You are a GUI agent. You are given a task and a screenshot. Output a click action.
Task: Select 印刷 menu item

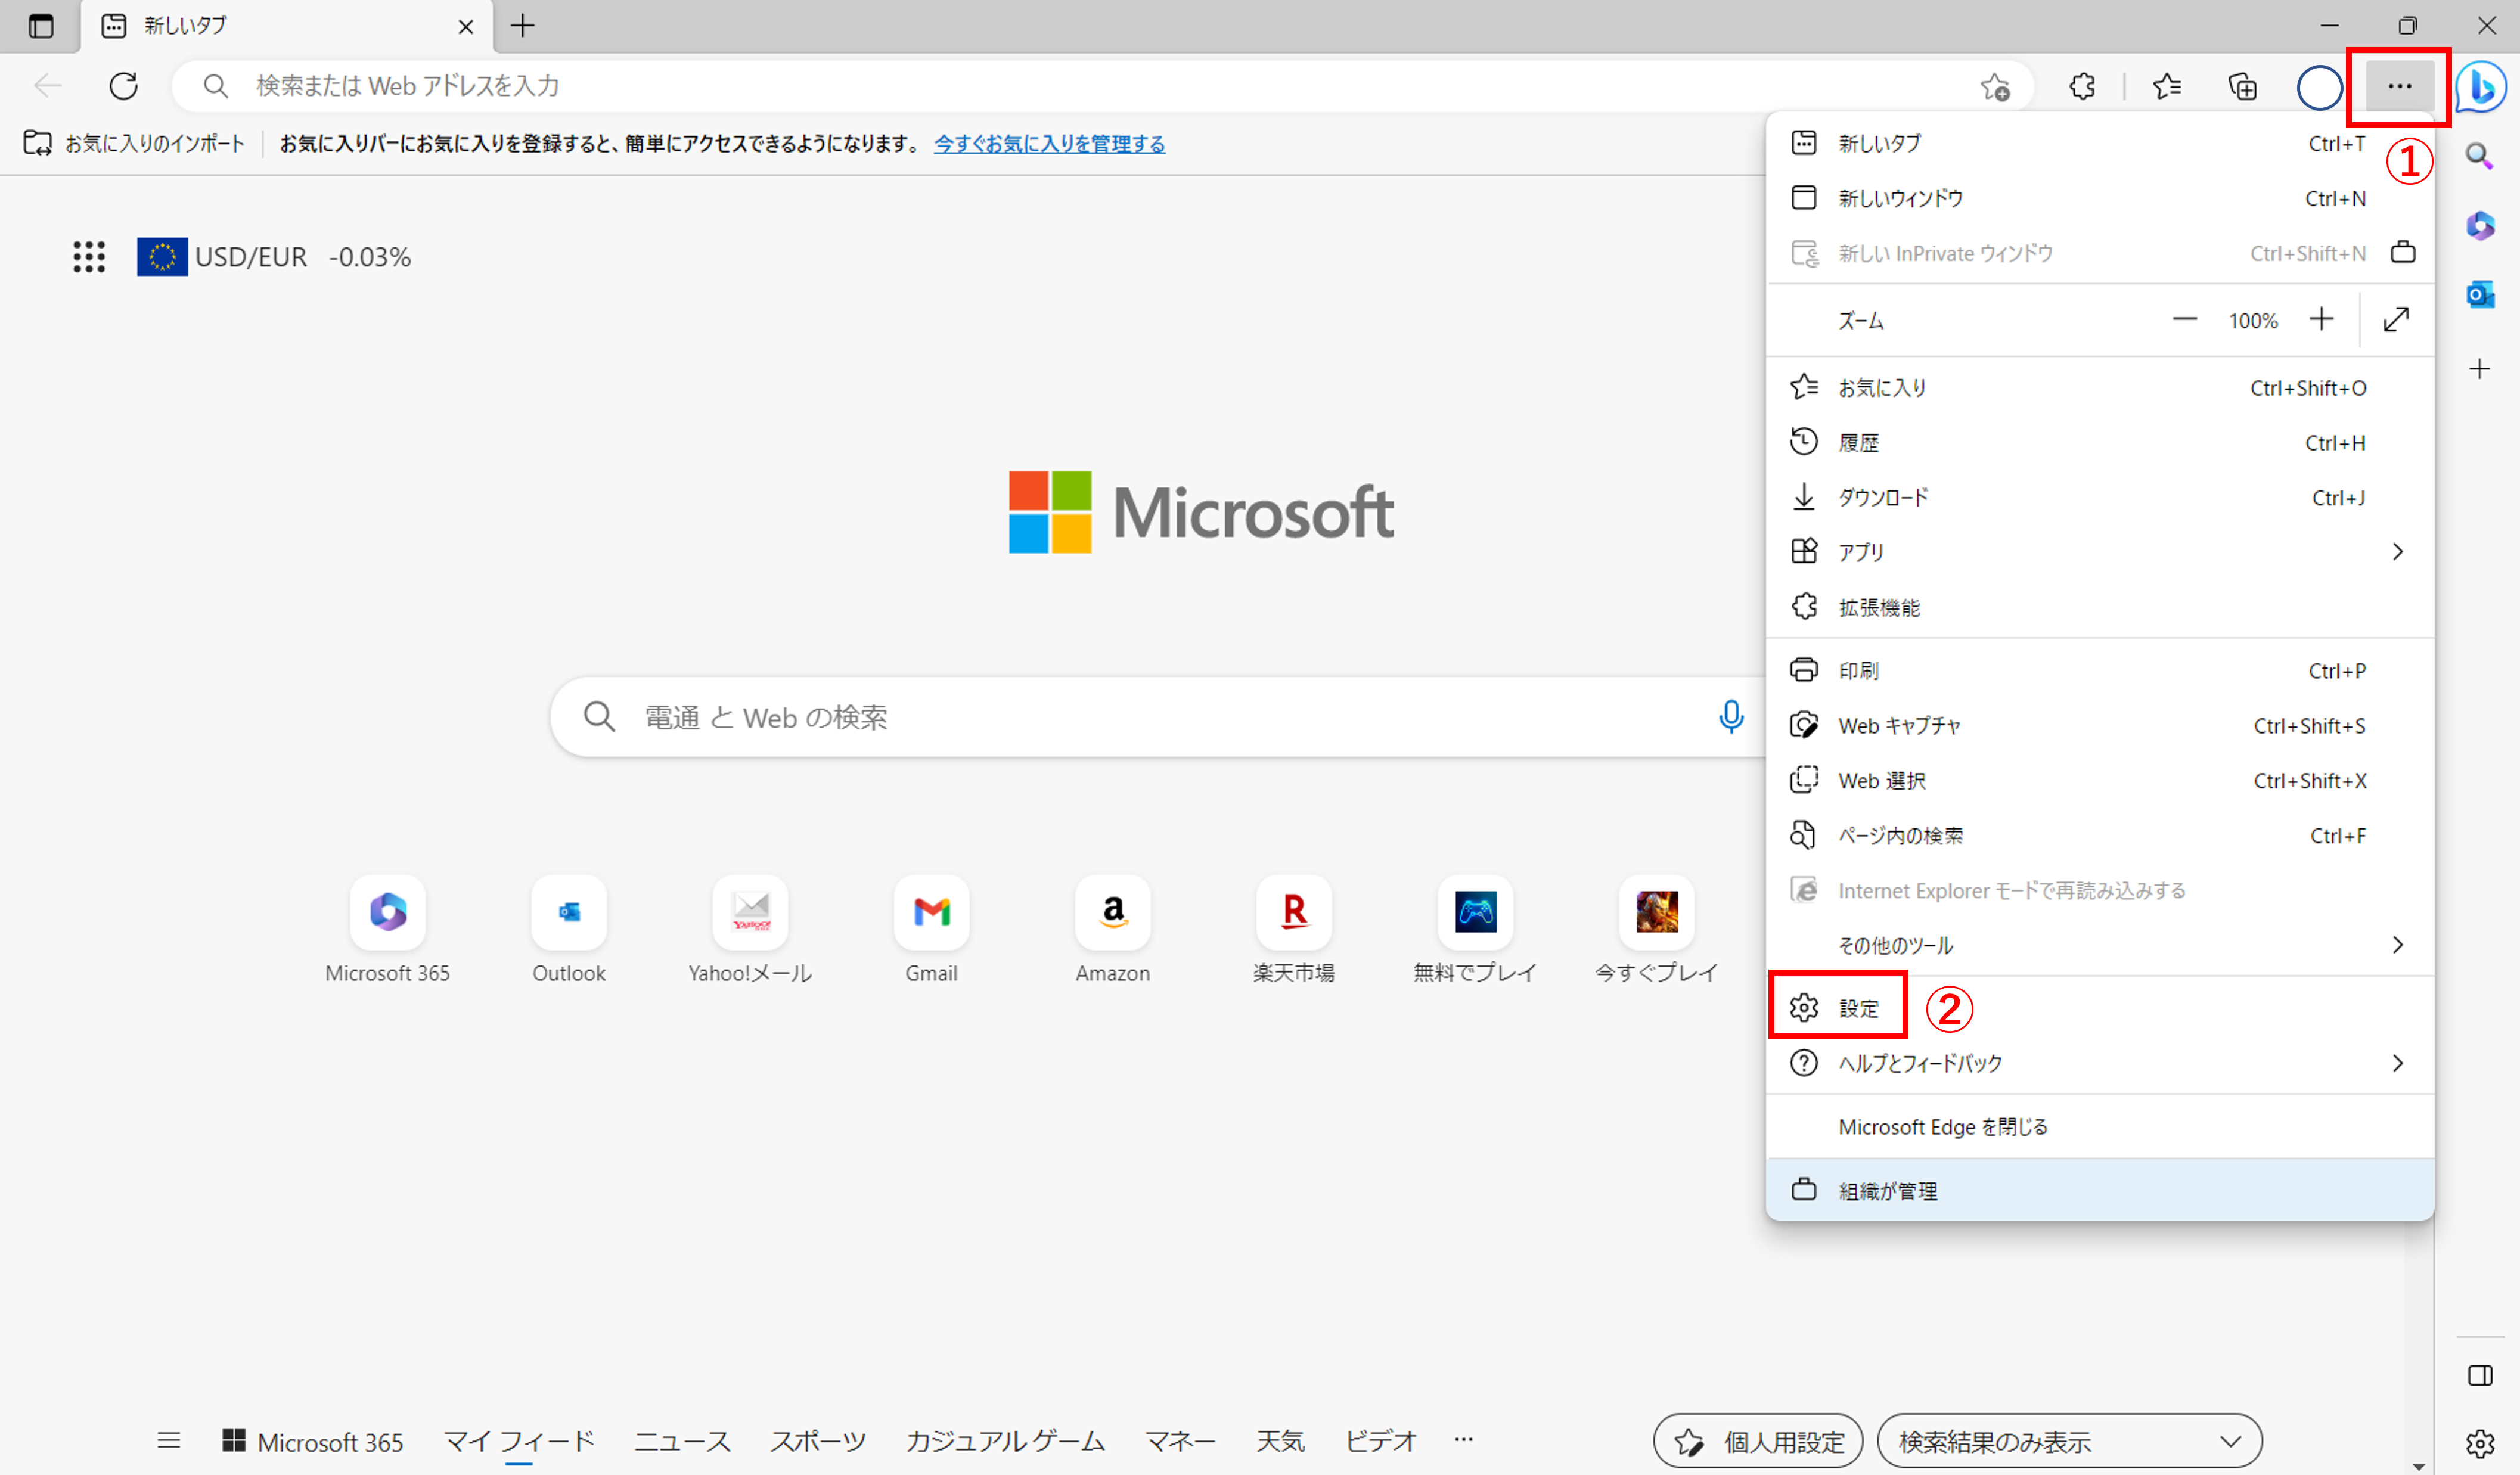[x=2099, y=670]
